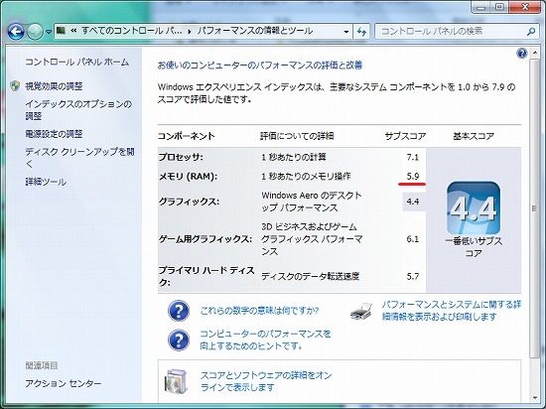Viewport: 546px width, 409px height.
Task: Open アクション センター link
Action: coord(63,383)
